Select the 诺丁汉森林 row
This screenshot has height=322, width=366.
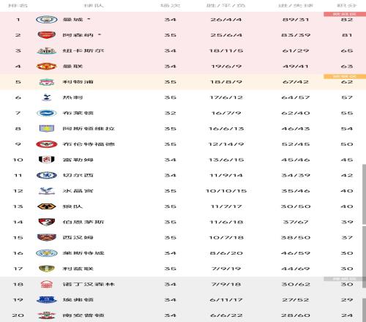(183, 284)
